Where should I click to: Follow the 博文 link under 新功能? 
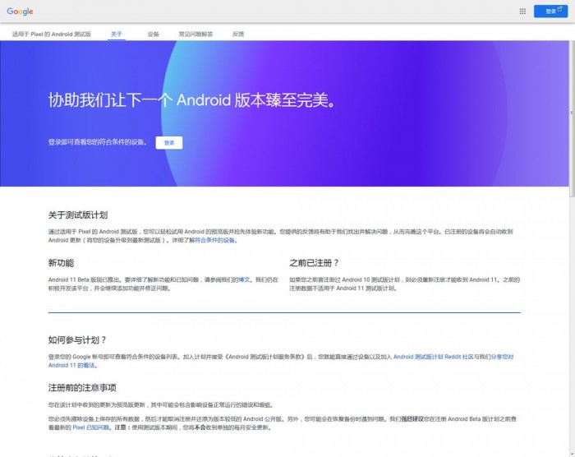pyautogui.click(x=244, y=279)
